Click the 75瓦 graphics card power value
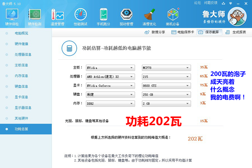 click(x=204, y=85)
